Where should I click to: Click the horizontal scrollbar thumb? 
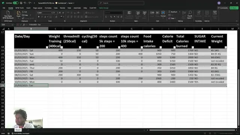[192, 130]
